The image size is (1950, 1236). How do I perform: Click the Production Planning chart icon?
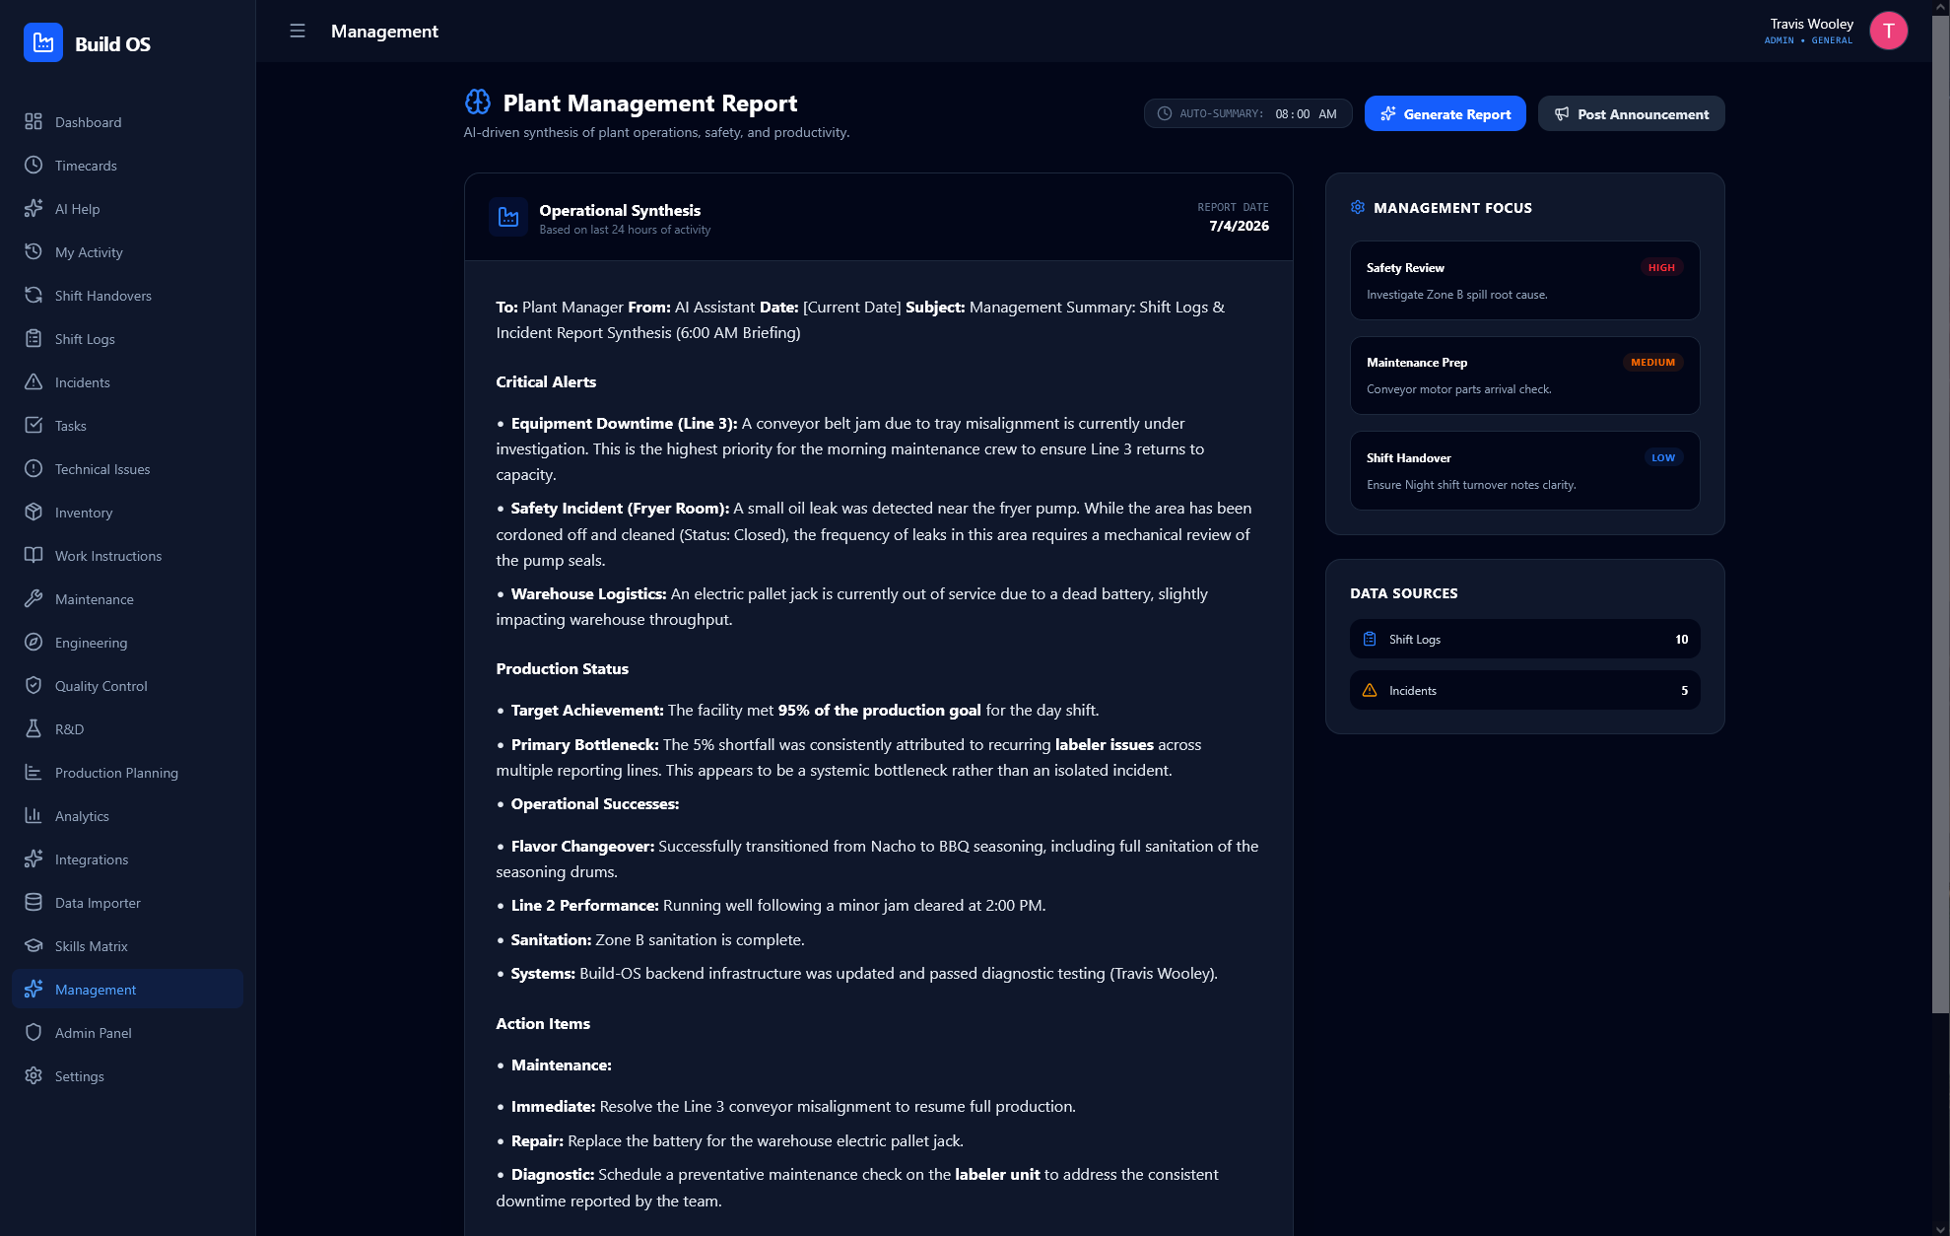(x=34, y=772)
